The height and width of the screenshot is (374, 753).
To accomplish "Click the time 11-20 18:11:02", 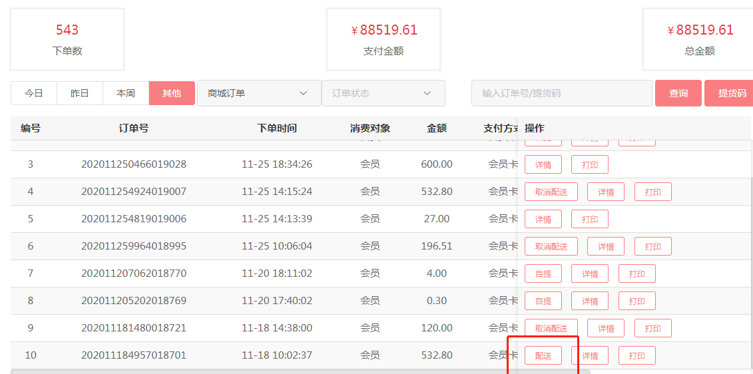I will tap(277, 274).
